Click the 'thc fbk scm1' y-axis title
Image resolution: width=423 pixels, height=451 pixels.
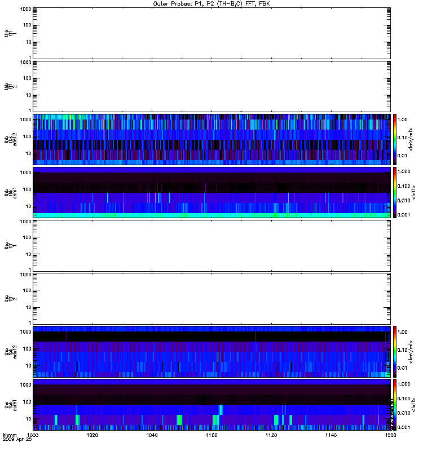pos(11,405)
